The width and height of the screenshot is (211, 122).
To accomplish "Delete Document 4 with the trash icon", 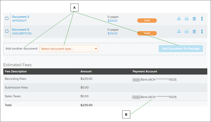I will [194, 31].
